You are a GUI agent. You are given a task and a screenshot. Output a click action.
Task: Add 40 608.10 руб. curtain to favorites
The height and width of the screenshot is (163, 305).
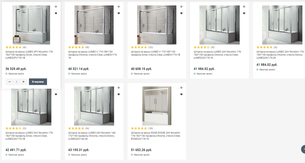point(181,13)
